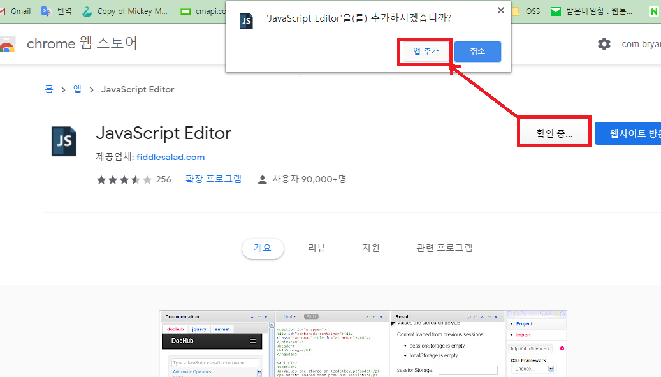Click the JS icon in the confirmation dialog
Image resolution: width=661 pixels, height=377 pixels.
[x=246, y=21]
